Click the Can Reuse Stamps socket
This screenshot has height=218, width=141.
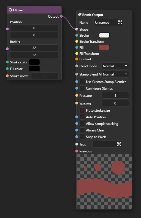coord(77,88)
